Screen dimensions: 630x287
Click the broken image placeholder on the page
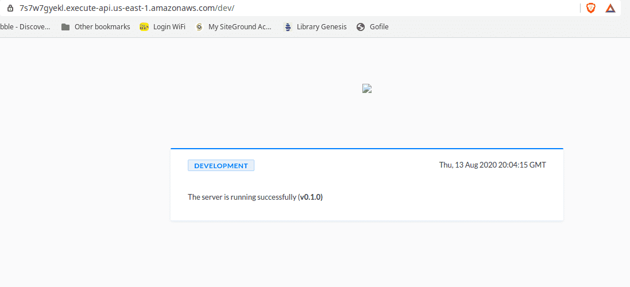tap(368, 88)
